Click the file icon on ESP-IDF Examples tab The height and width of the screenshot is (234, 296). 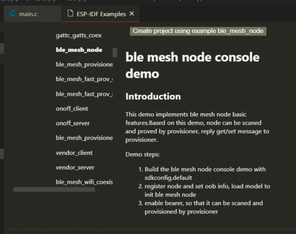pyautogui.click(x=70, y=13)
